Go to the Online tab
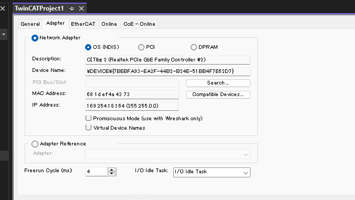Viewport: 355px width, 200px height. [x=109, y=24]
